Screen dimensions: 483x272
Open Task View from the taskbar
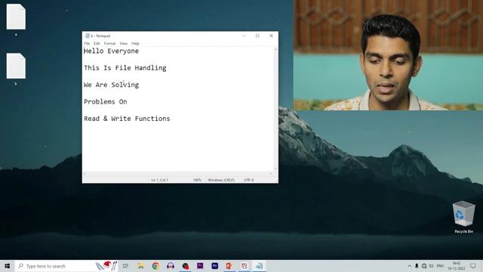click(126, 266)
